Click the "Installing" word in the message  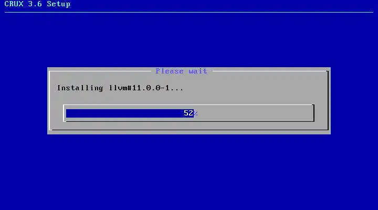coord(80,88)
